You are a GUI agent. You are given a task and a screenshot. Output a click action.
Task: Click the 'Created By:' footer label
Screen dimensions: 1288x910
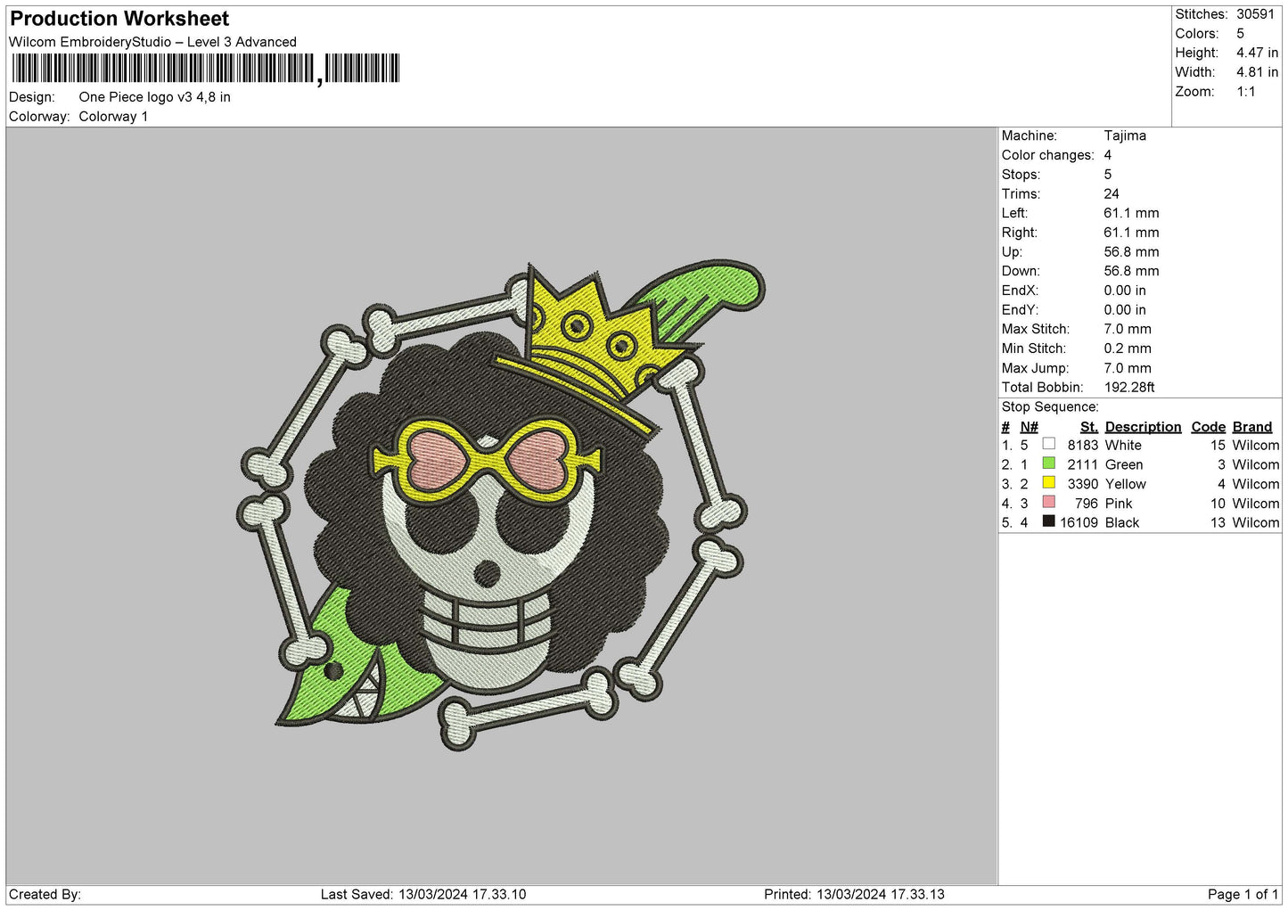(x=45, y=894)
